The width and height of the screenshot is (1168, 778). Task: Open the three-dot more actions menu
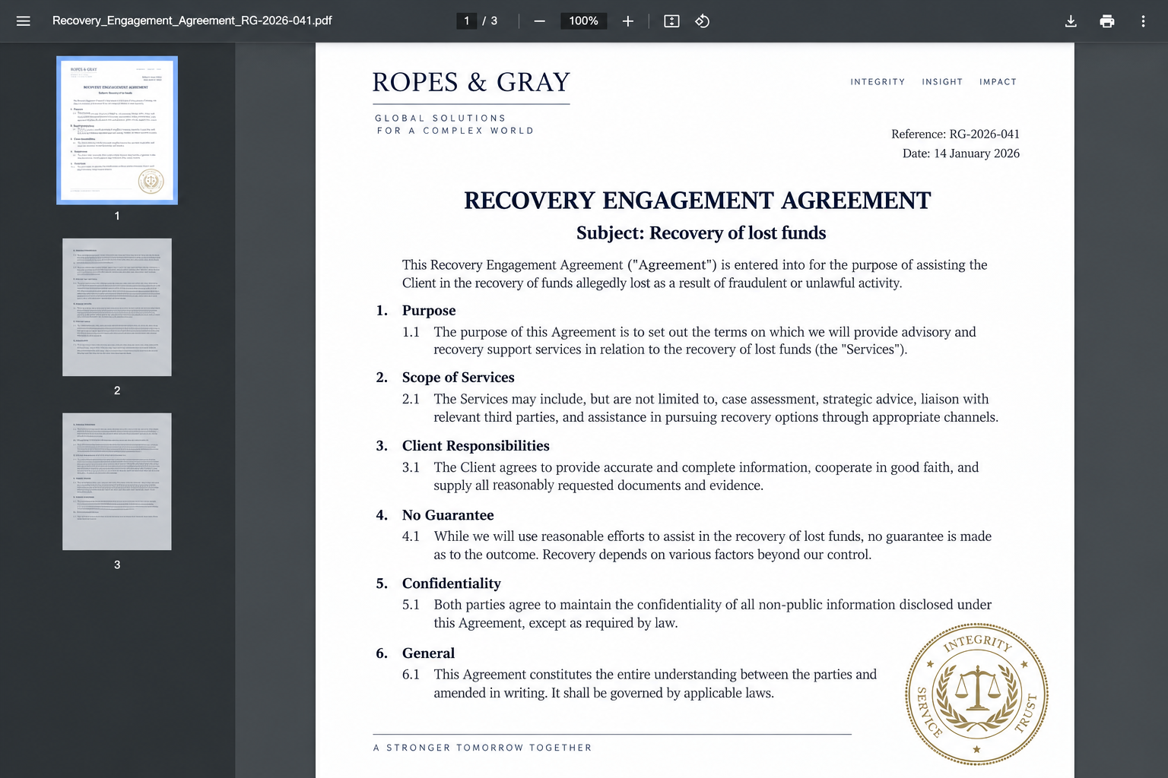click(1143, 21)
